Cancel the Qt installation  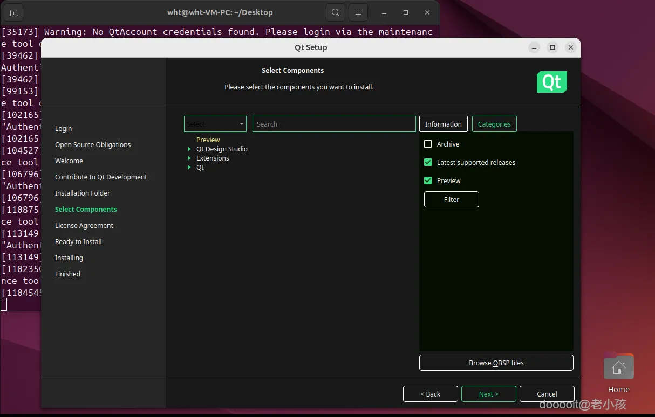547,394
